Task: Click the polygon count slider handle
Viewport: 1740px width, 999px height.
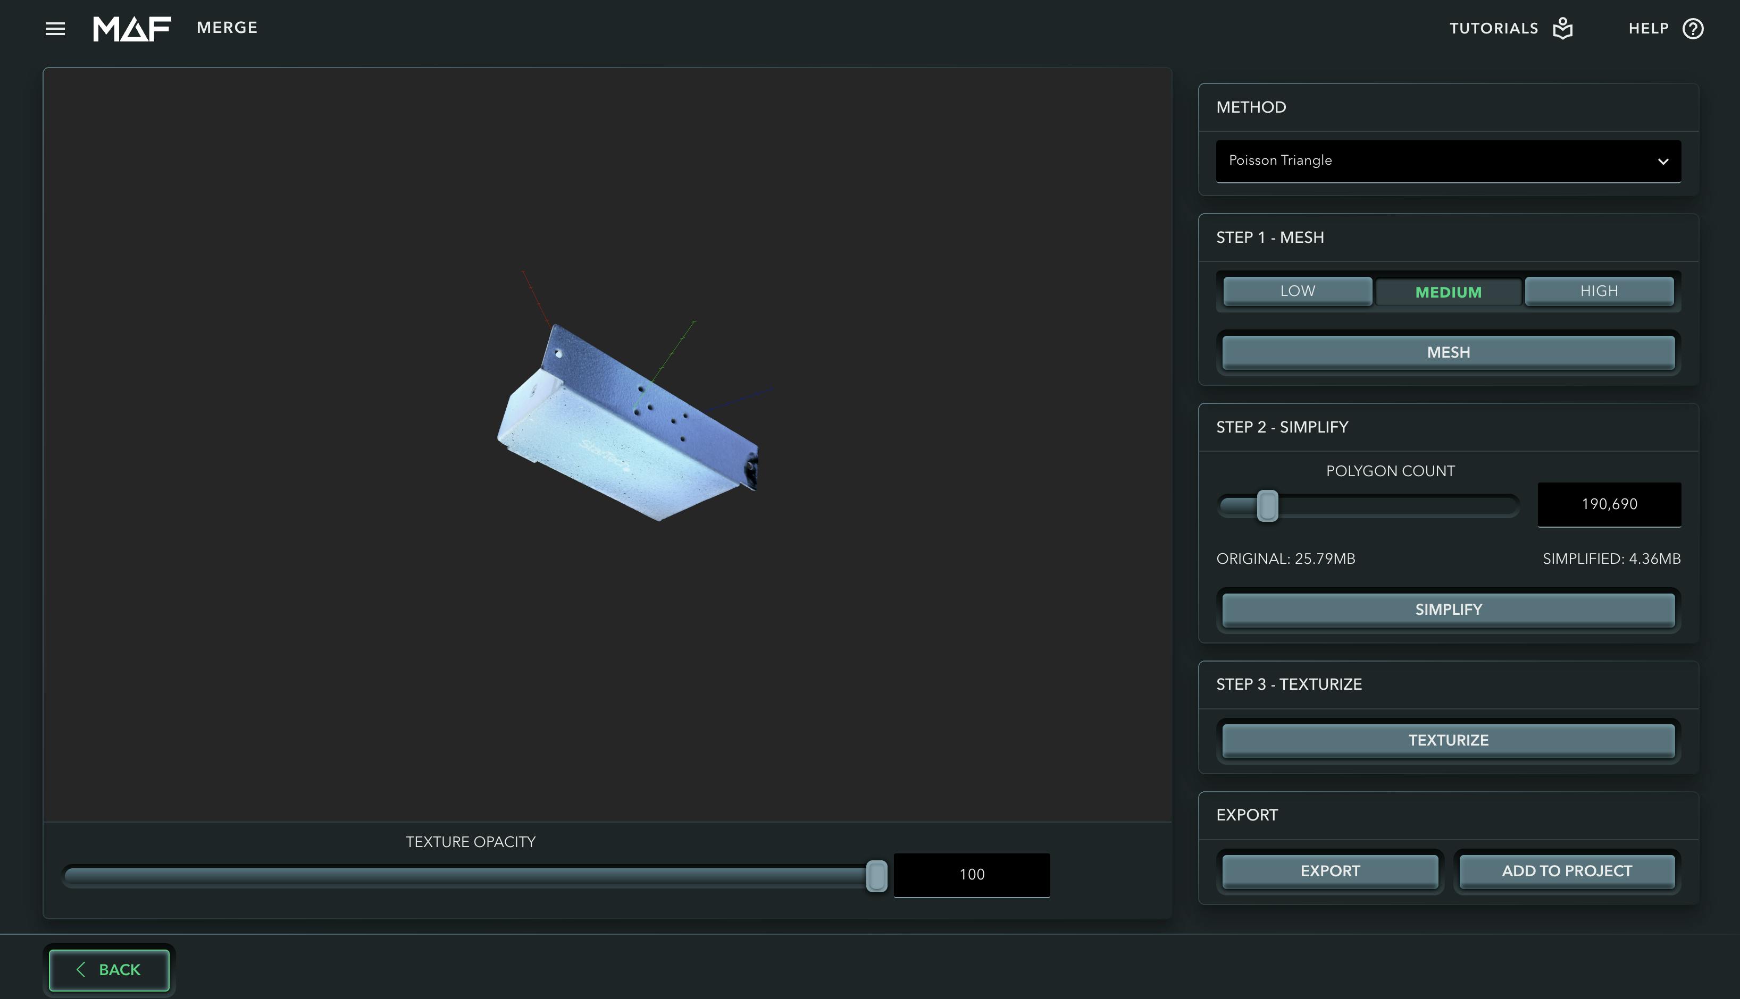Action: [x=1267, y=506]
